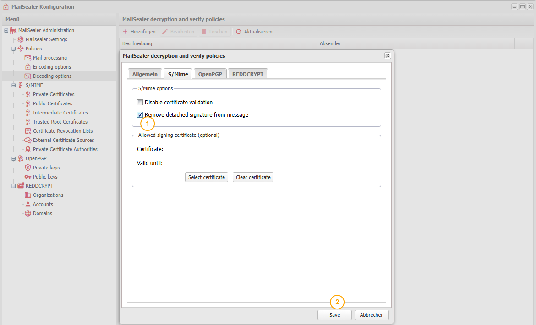Click the Aktualisieren refresh toolbar icon
The height and width of the screenshot is (325, 536).
coord(239,32)
